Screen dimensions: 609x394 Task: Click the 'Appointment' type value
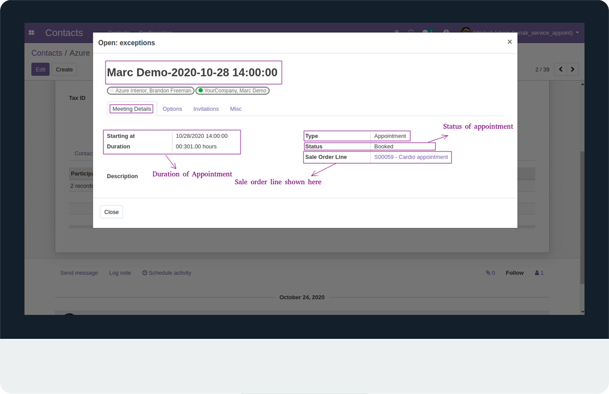[390, 136]
